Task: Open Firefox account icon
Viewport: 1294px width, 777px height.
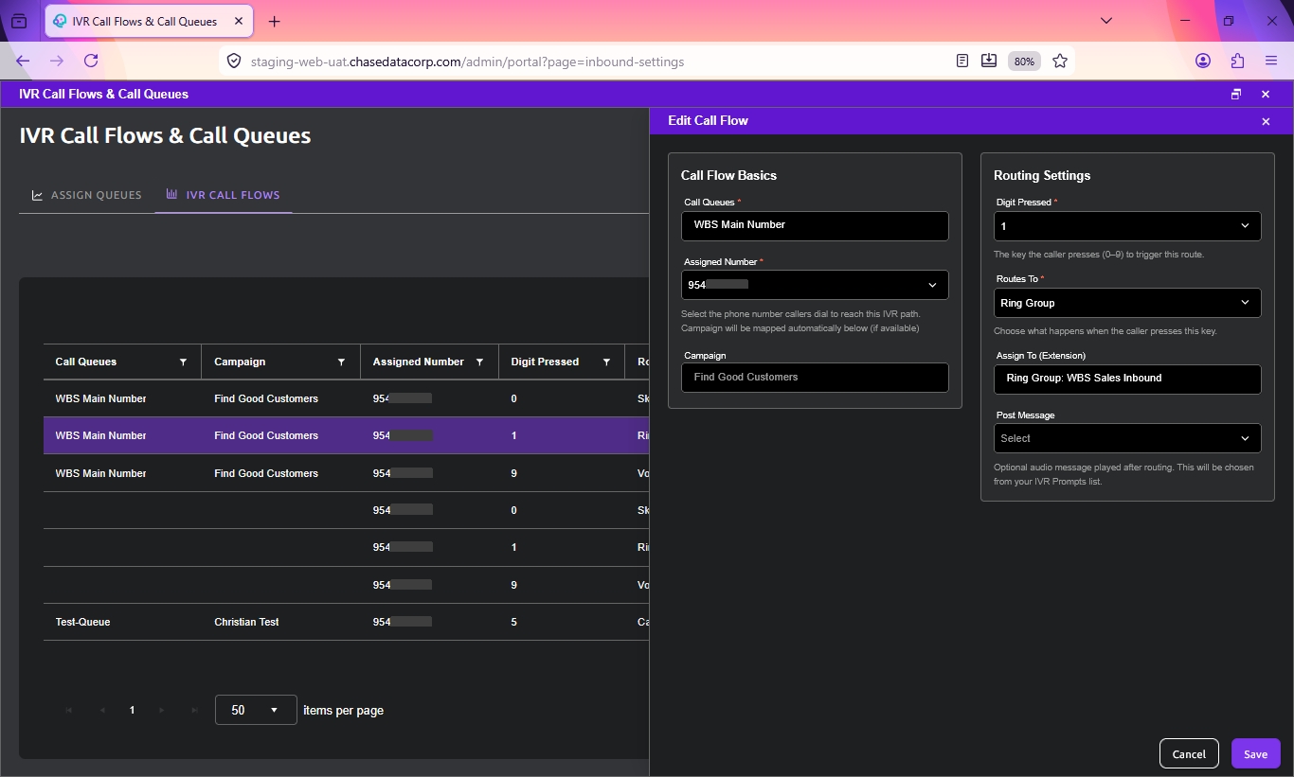Action: coord(1203,61)
